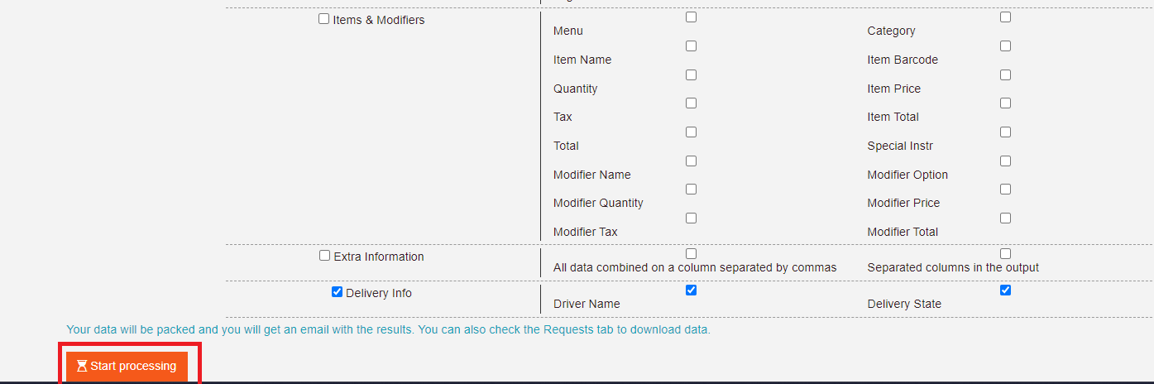The height and width of the screenshot is (384, 1154).
Task: Check the Modifier Name box
Action: click(x=691, y=161)
